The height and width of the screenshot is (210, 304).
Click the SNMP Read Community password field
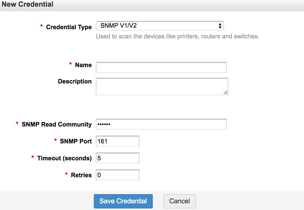pyautogui.click(x=161, y=124)
